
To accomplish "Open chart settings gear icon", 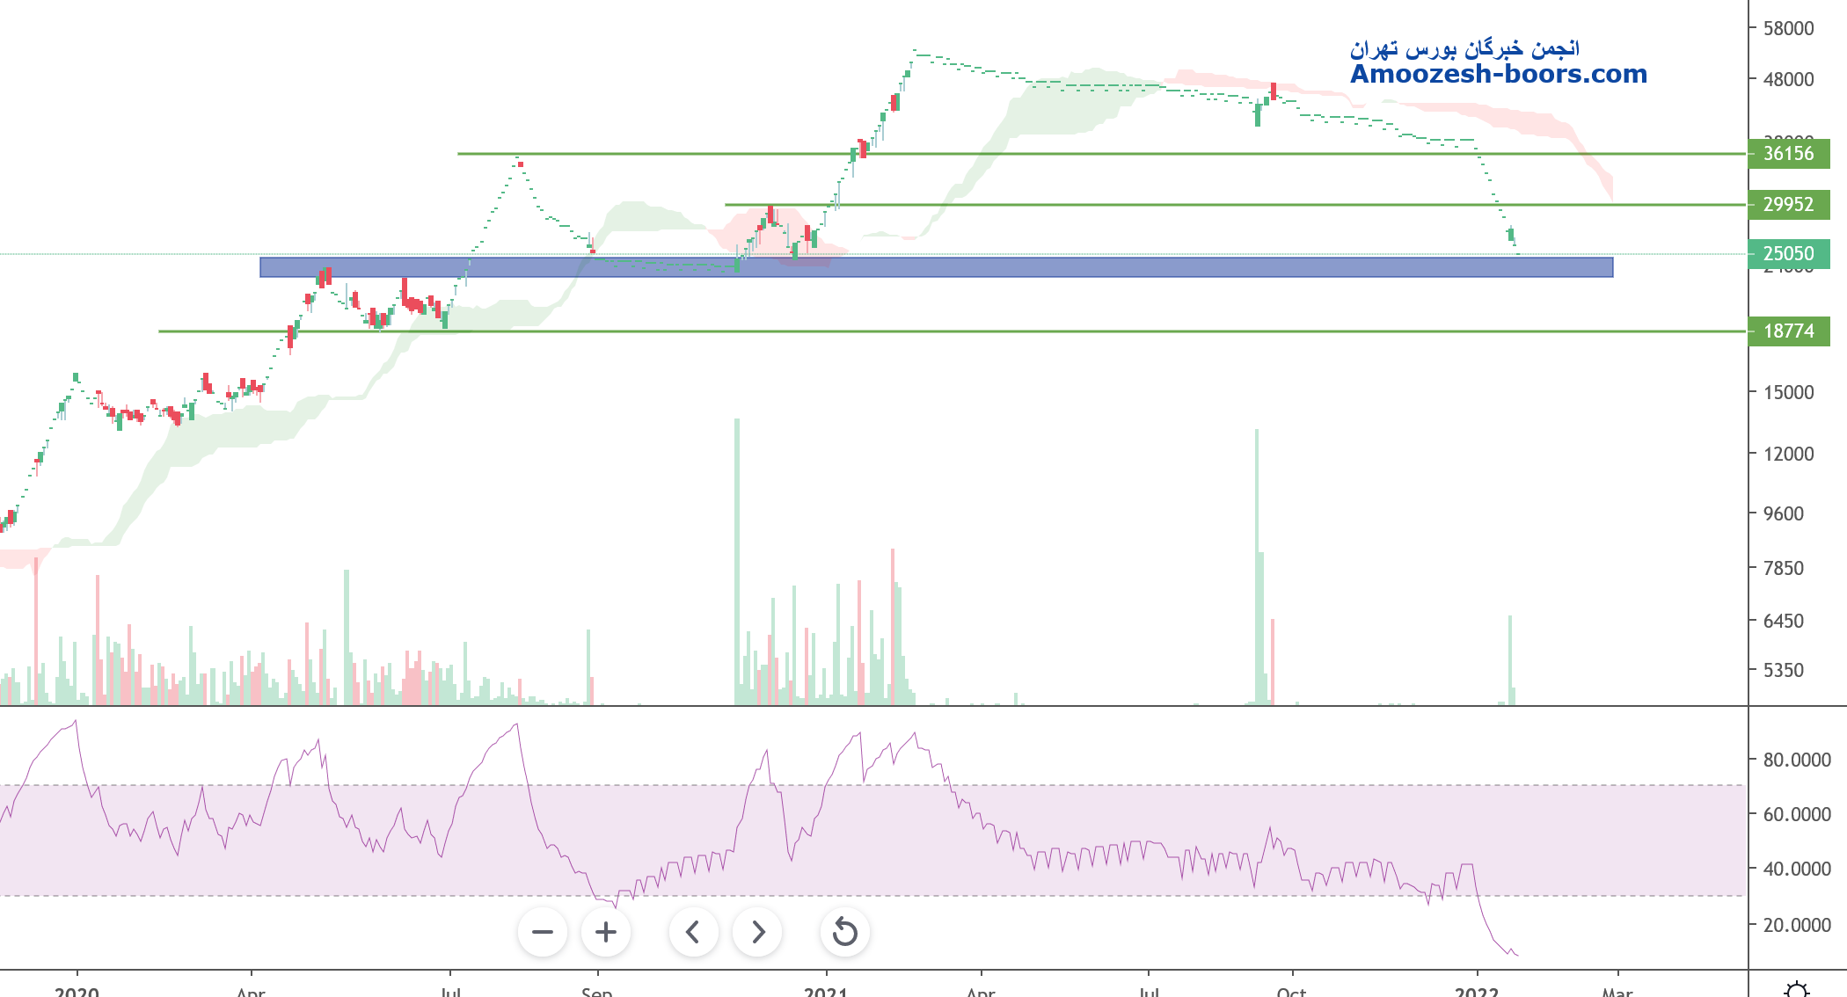I will (1797, 989).
